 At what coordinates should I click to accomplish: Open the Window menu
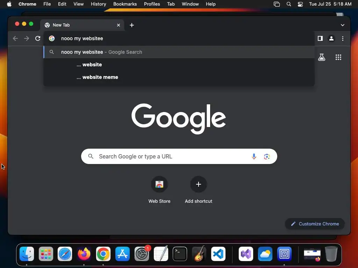190,4
